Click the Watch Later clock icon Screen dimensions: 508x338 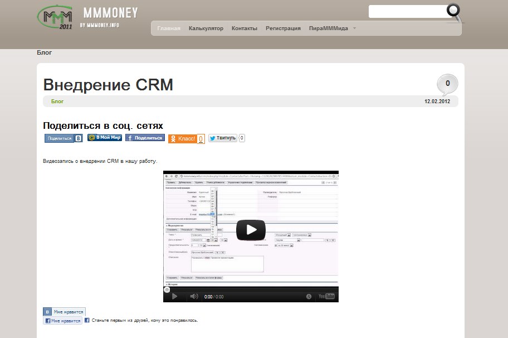point(309,297)
